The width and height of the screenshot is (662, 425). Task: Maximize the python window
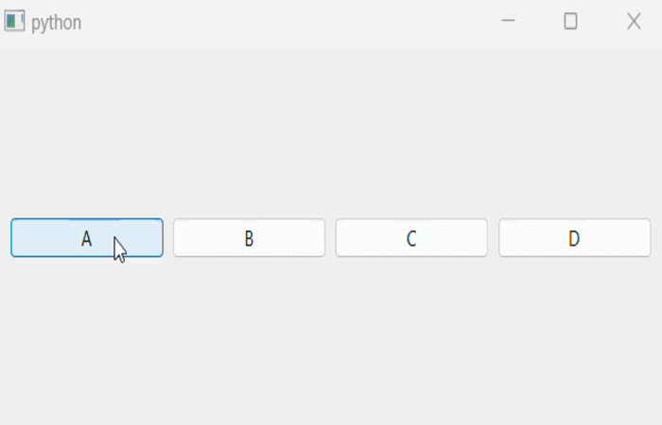pyautogui.click(x=570, y=21)
